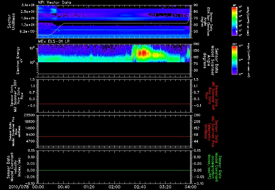Click the '1.2e+01' sector axis value
Viewport: 275px width, 190px height.
click(28, 25)
